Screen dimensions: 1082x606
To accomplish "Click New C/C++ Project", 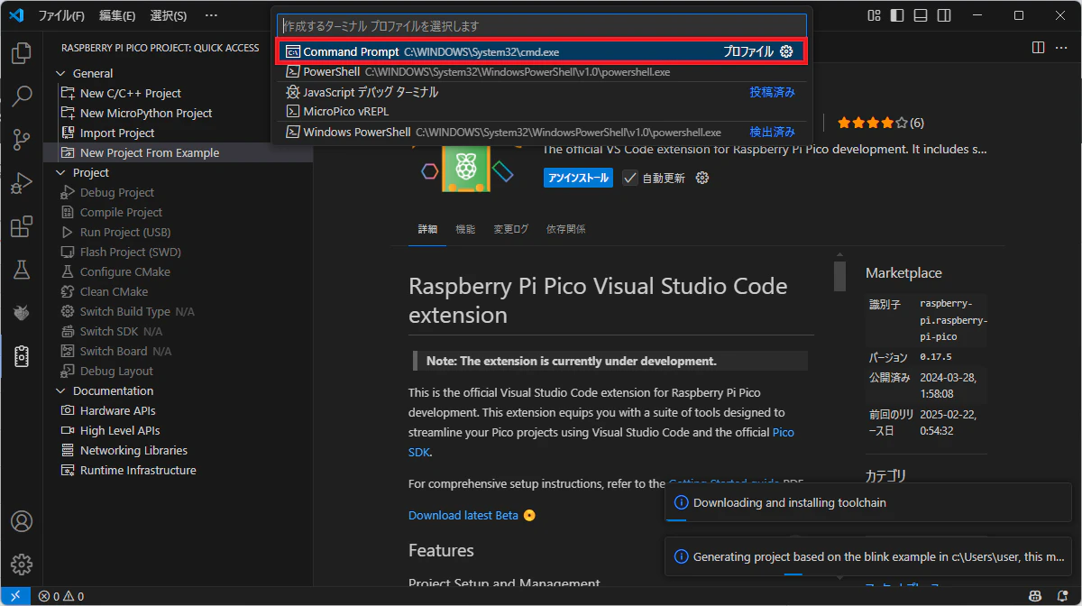I will pyautogui.click(x=130, y=93).
